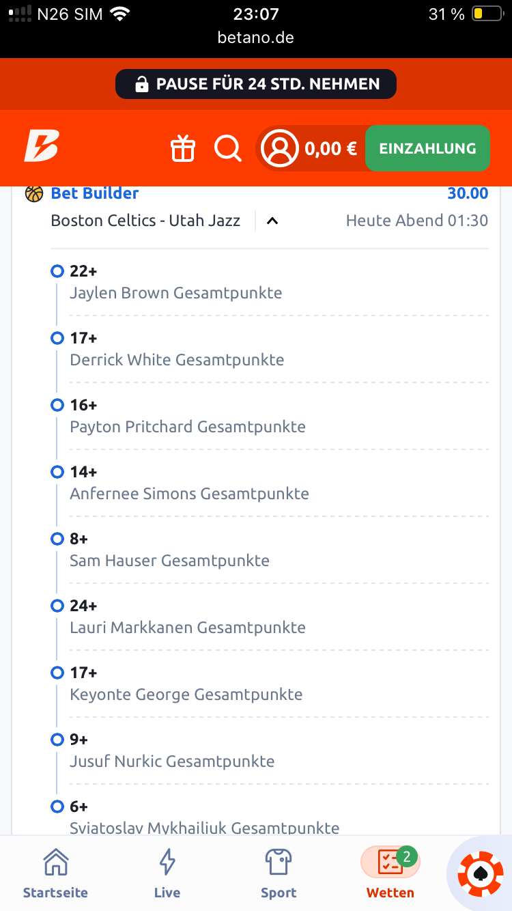Open the Bet Builder link
The height and width of the screenshot is (911, 512).
pos(95,193)
